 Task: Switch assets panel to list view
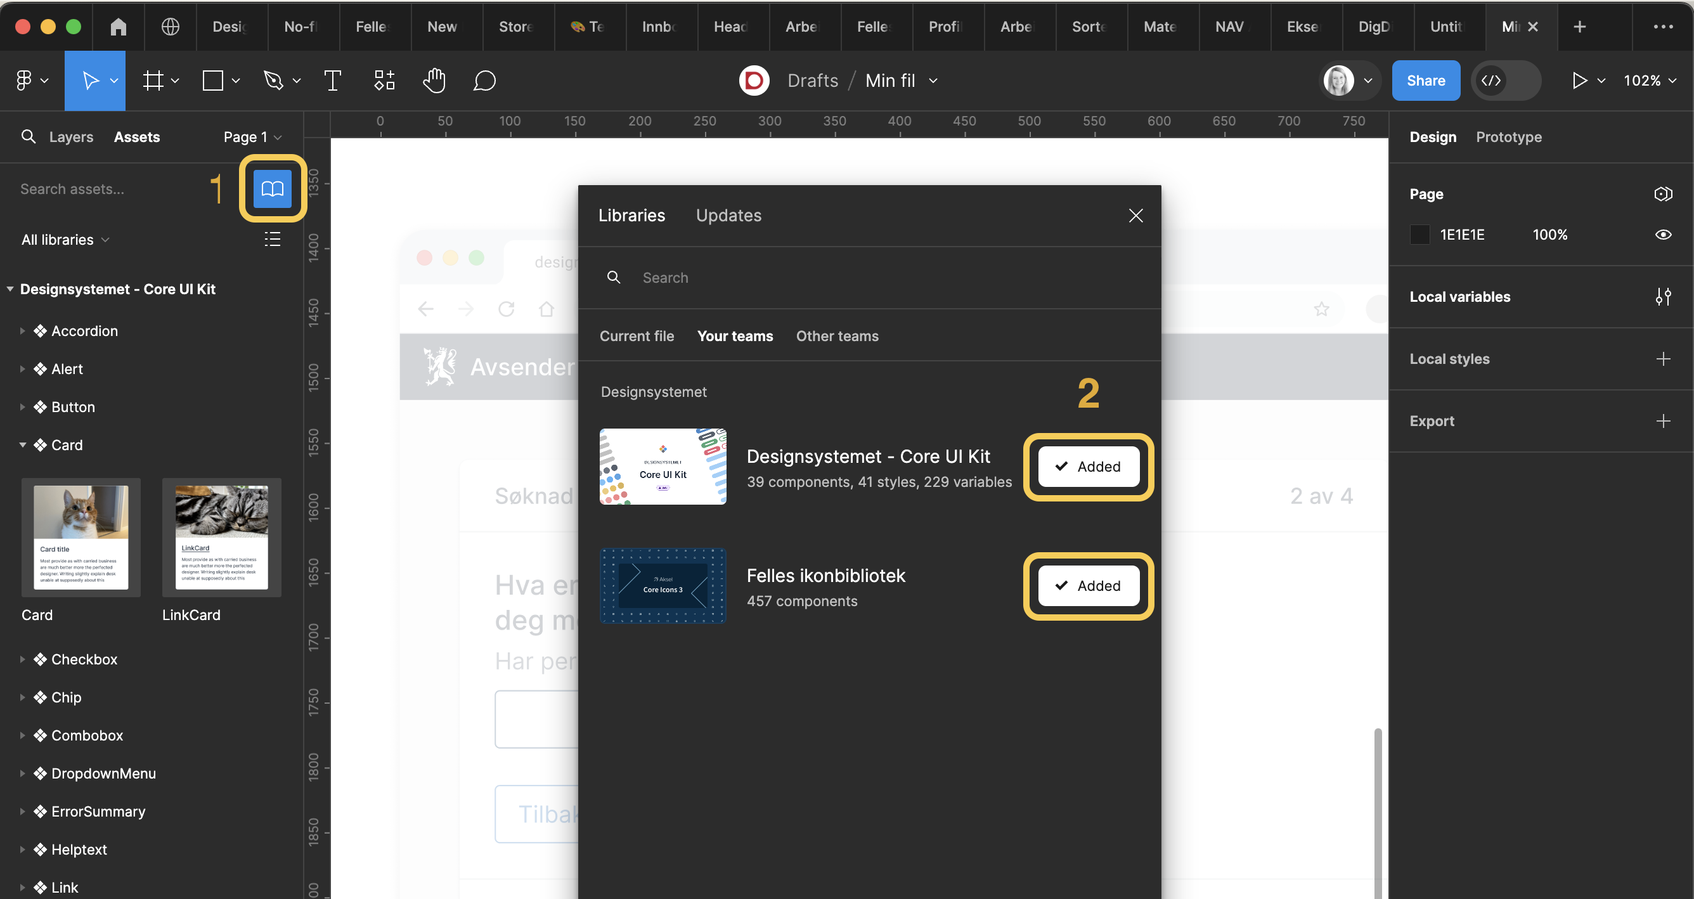point(272,240)
